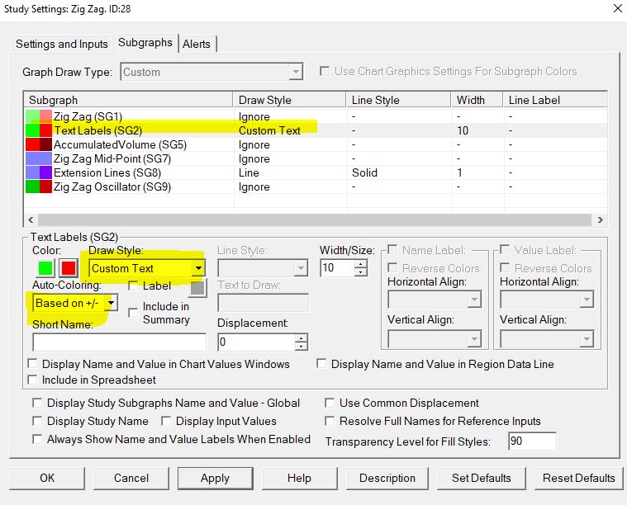
Task: Toggle Display Input Values checkbox
Action: click(x=166, y=421)
